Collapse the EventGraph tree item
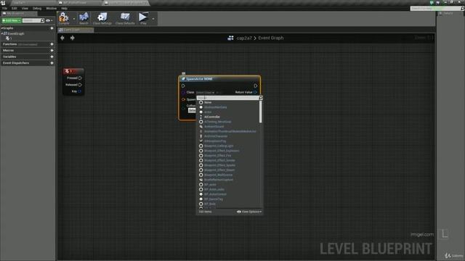The height and width of the screenshot is (261, 465). click(2, 34)
